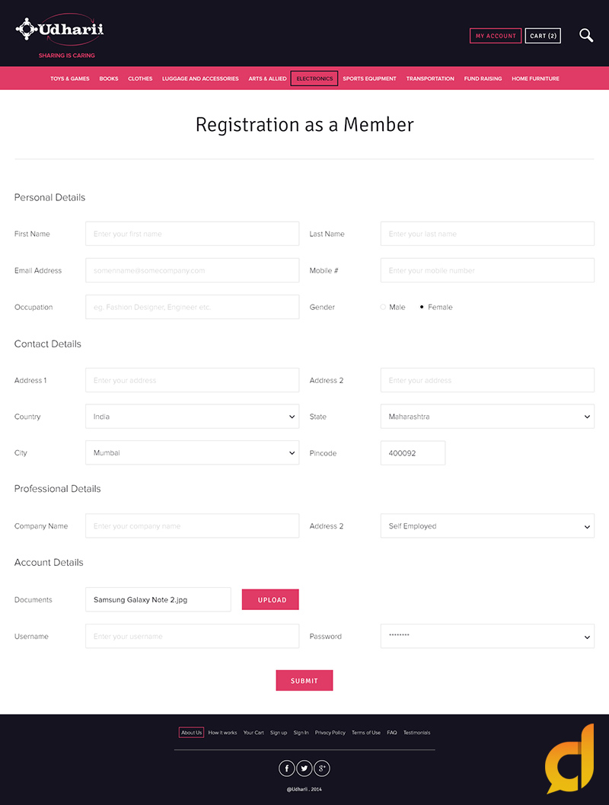Image resolution: width=609 pixels, height=805 pixels.
Task: Open the Electronics category menu
Action: [x=314, y=78]
